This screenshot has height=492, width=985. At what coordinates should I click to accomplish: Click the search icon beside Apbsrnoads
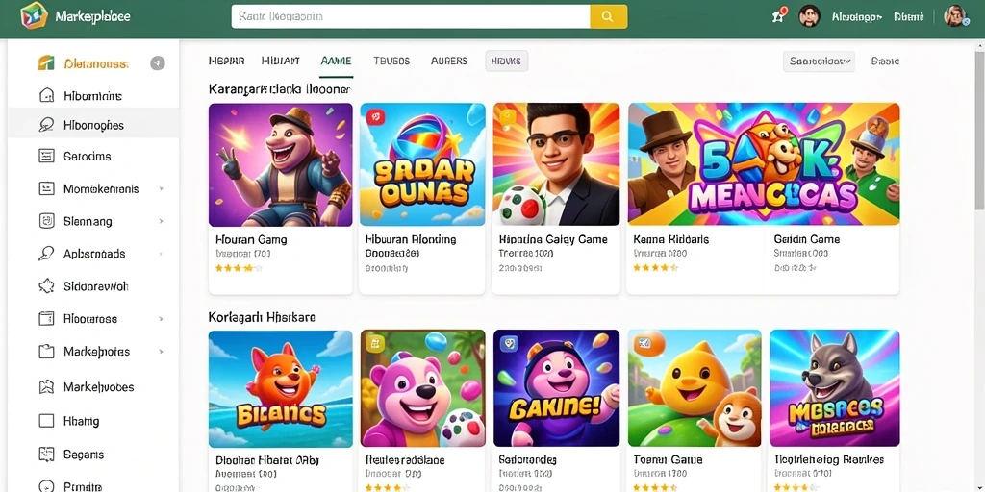point(46,254)
